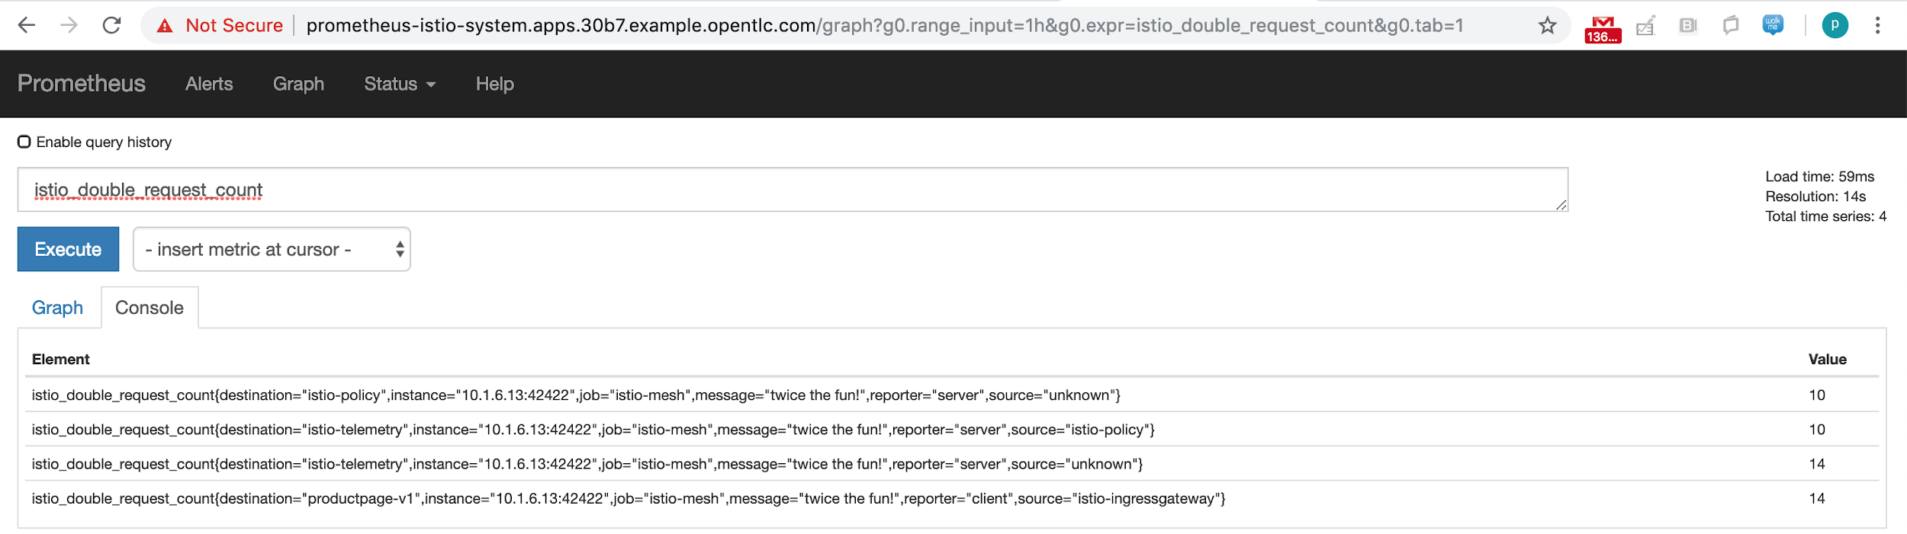Screen dimensions: 1907x534
Task: Enable the query history checkbox
Action: (24, 142)
